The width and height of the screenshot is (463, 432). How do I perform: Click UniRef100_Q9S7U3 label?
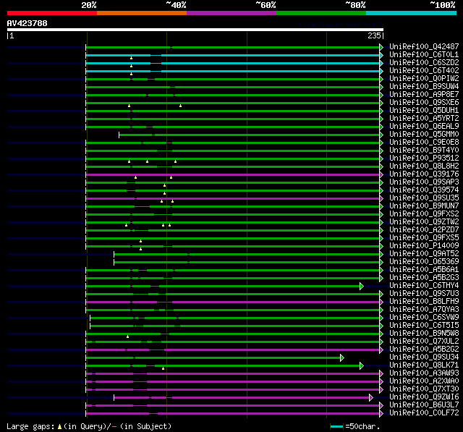tap(424, 294)
